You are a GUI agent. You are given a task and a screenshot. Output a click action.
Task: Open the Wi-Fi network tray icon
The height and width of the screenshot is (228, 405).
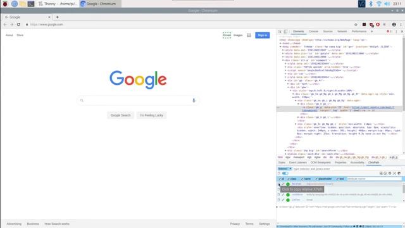click(378, 4)
